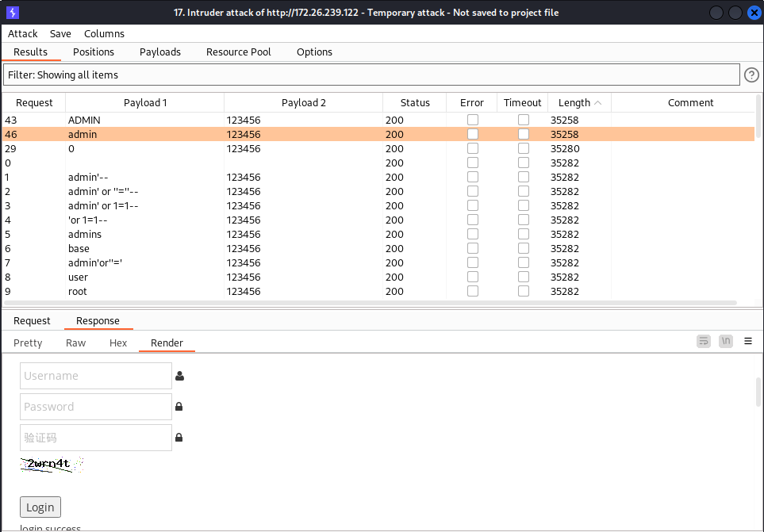Switch to the Positions tab

(x=94, y=52)
